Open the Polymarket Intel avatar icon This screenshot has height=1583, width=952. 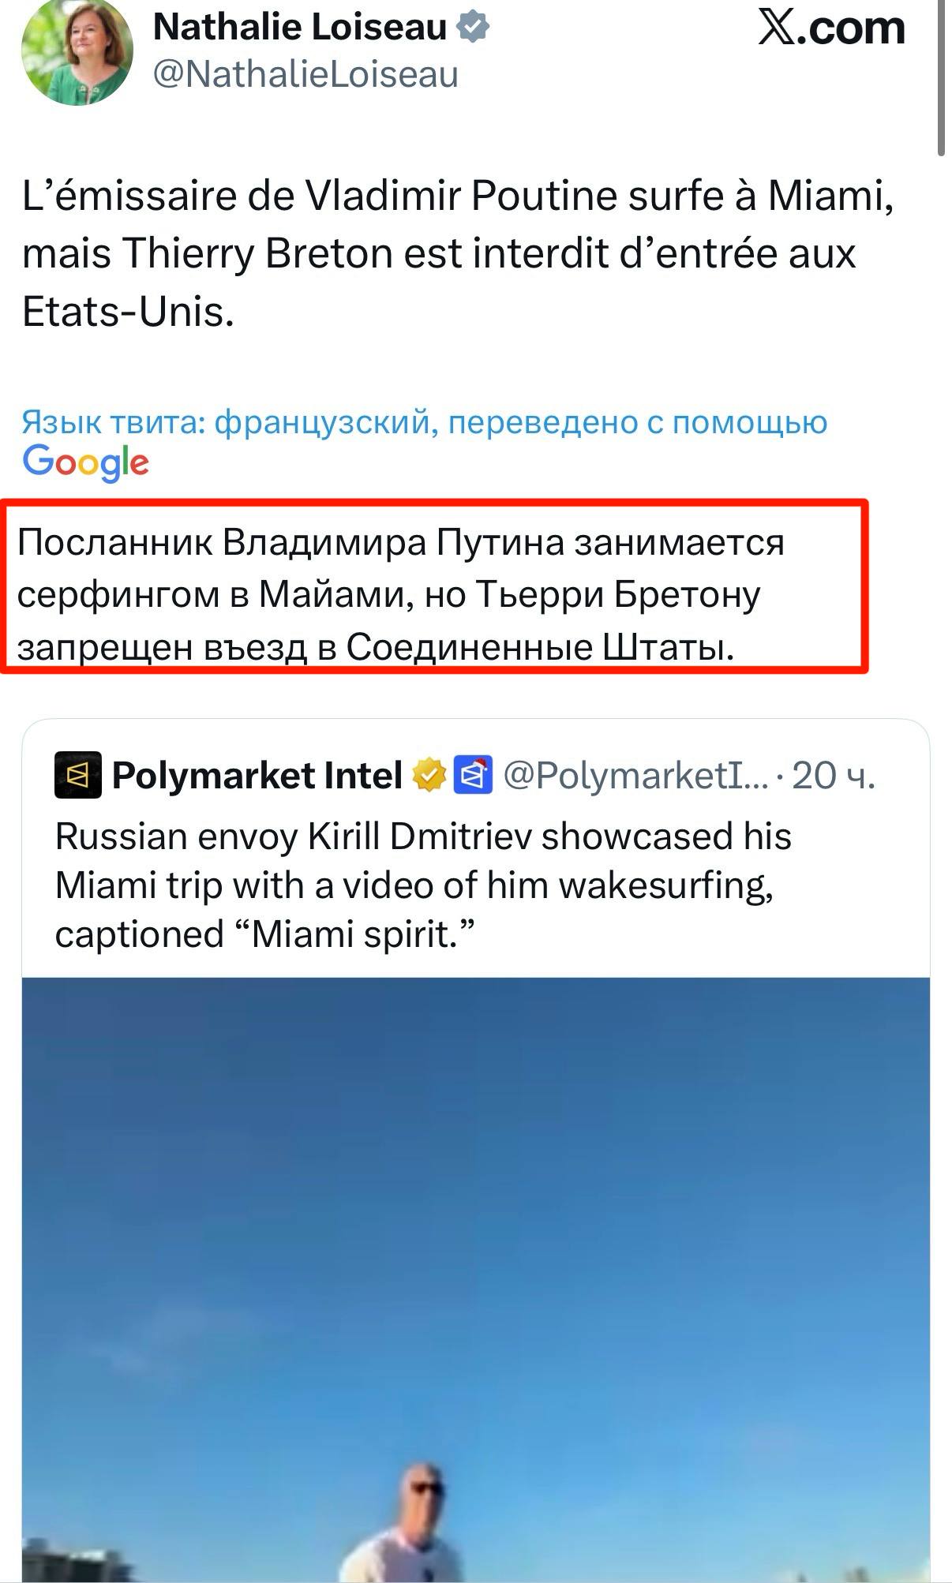77,775
